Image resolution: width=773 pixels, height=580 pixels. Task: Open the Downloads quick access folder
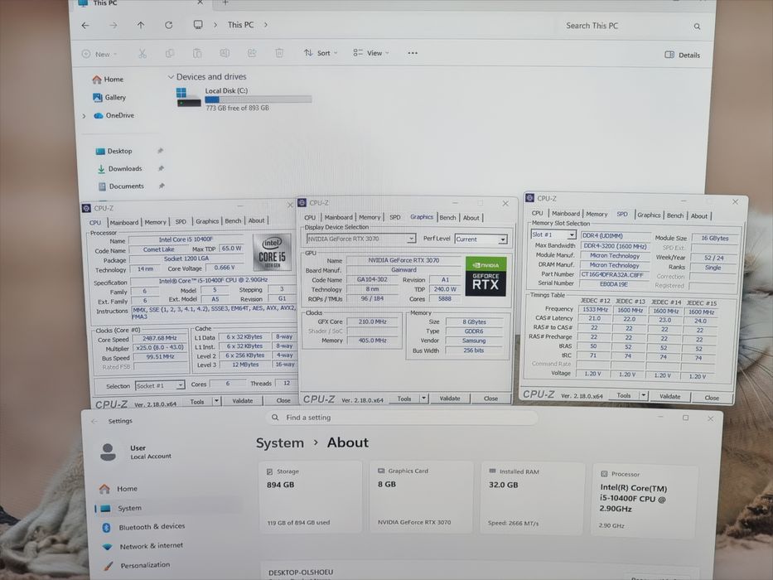click(119, 169)
